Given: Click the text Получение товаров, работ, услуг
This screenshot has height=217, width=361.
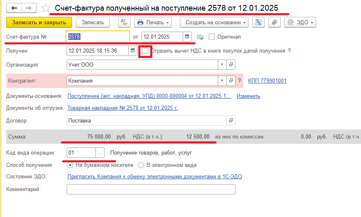Looking at the screenshot, I should coord(151,153).
